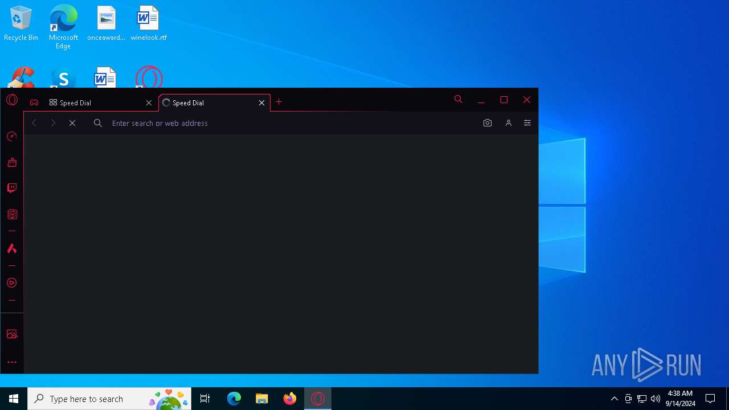Click the Opera GX taskbar button
This screenshot has width=729, height=410.
[318, 399]
